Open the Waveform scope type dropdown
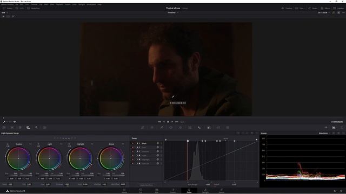This screenshot has width=346, height=194. click(324, 133)
